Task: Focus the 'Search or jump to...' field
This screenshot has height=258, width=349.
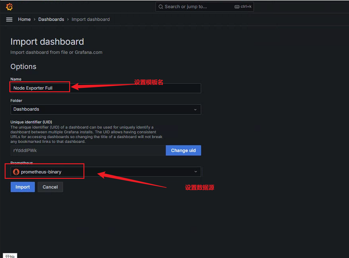Action: click(204, 7)
